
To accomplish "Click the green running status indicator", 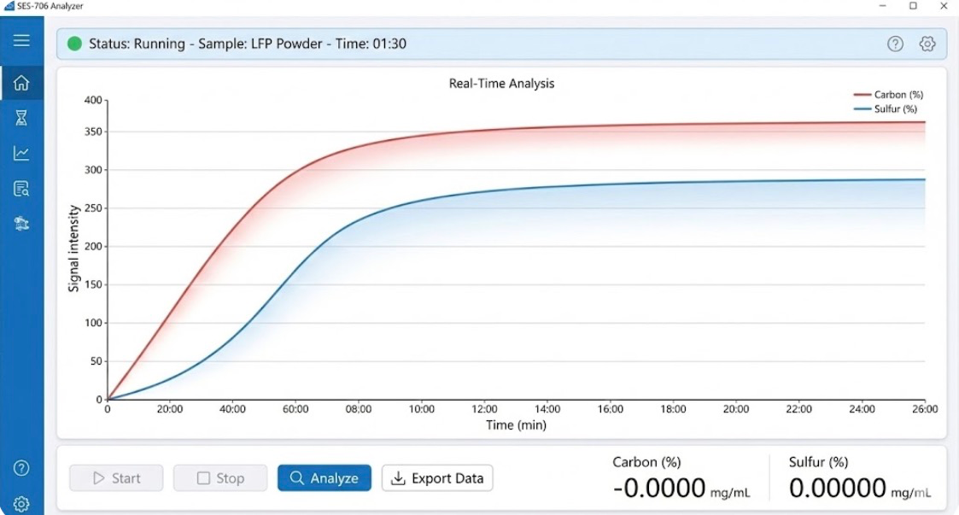I will pyautogui.click(x=74, y=44).
